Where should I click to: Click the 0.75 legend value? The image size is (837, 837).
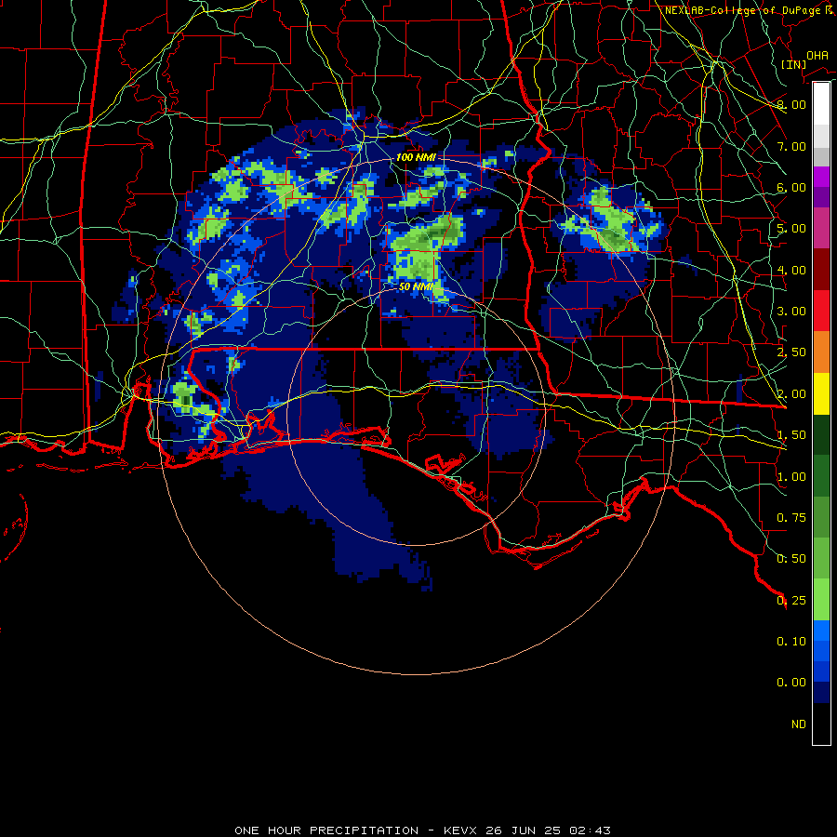pyautogui.click(x=791, y=518)
